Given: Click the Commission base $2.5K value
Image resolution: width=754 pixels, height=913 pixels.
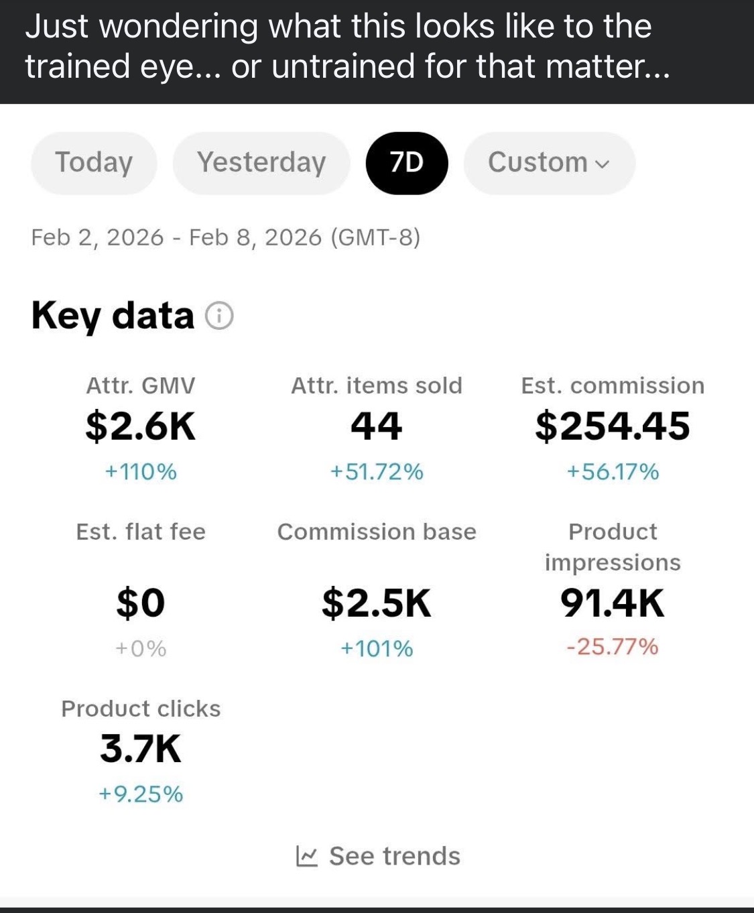Looking at the screenshot, I should pyautogui.click(x=377, y=602).
